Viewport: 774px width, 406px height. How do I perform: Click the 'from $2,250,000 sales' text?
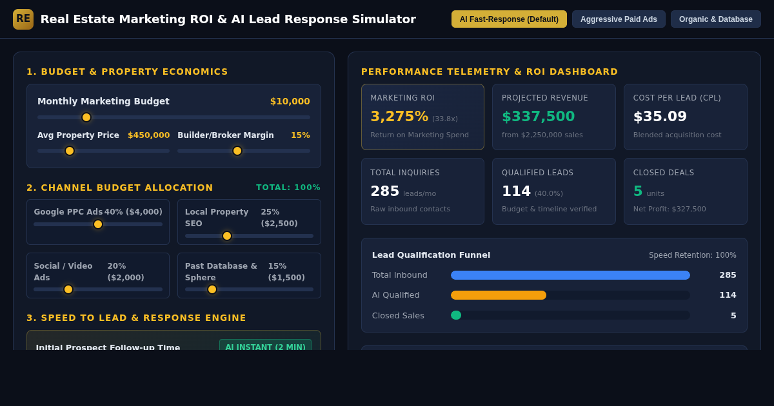(x=542, y=135)
